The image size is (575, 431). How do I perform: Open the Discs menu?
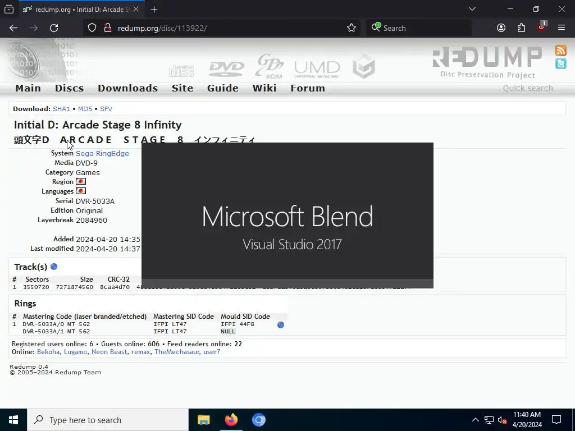point(69,88)
